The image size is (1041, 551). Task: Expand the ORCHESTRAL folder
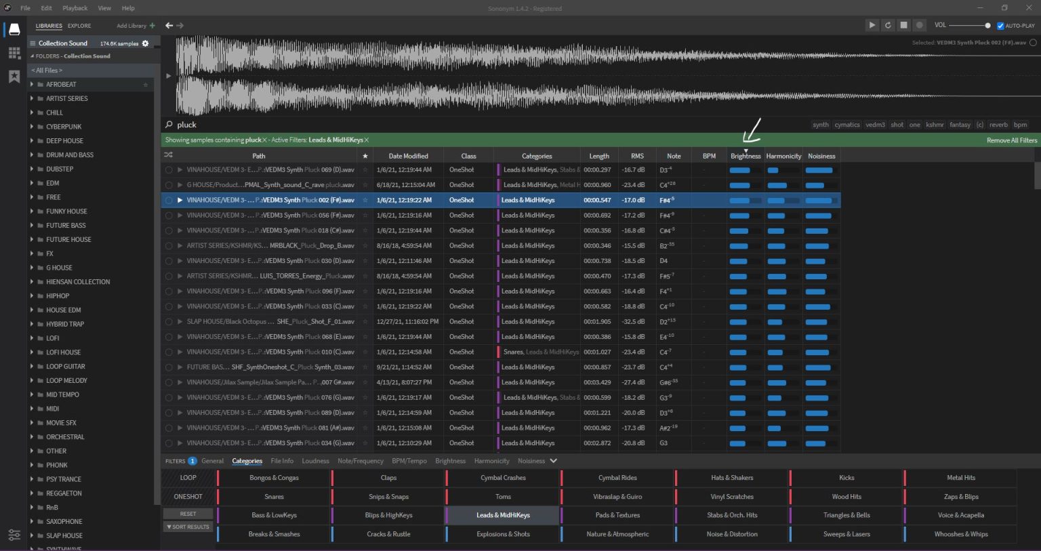click(x=31, y=437)
